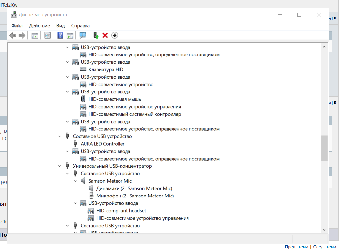Click the Forward arrow toolbar icon
Image resolution: width=340 pixels, height=250 pixels.
pyautogui.click(x=22, y=35)
